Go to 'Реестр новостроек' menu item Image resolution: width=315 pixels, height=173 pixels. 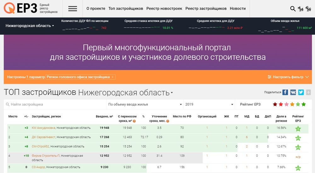(x=164, y=9)
